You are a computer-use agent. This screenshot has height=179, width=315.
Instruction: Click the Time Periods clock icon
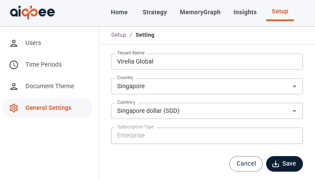[14, 64]
